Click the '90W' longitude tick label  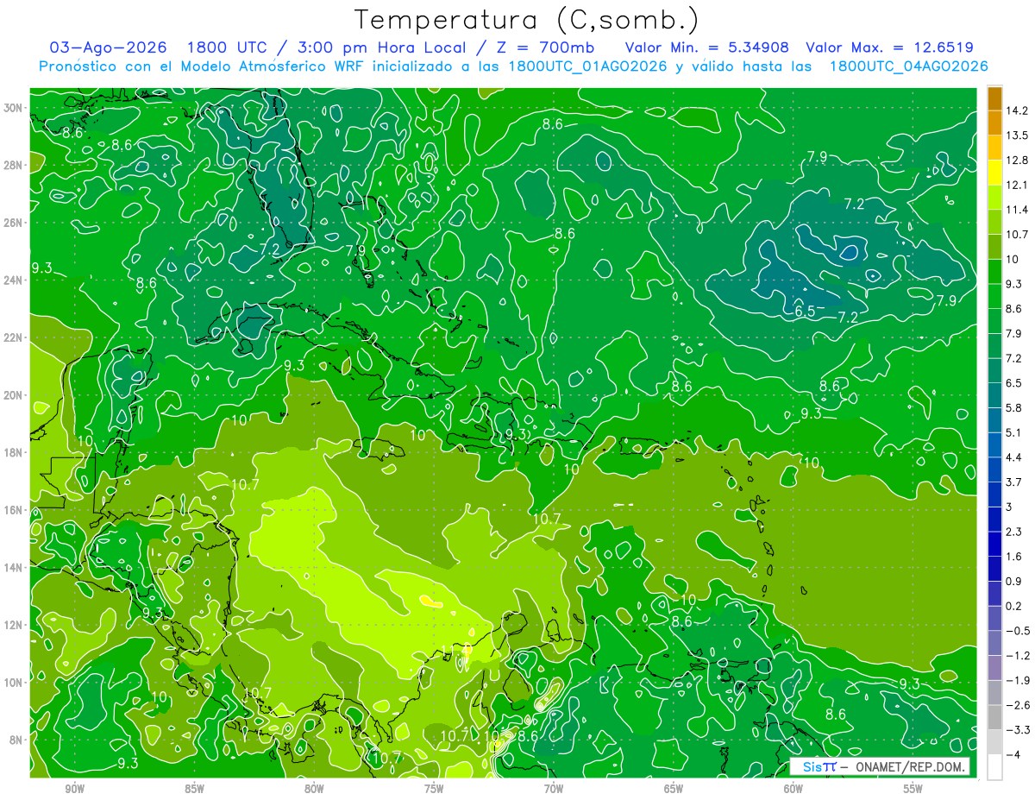click(x=75, y=789)
